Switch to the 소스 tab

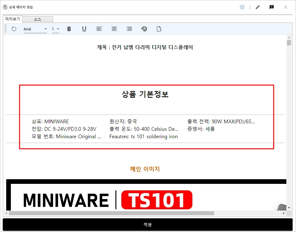(x=38, y=19)
